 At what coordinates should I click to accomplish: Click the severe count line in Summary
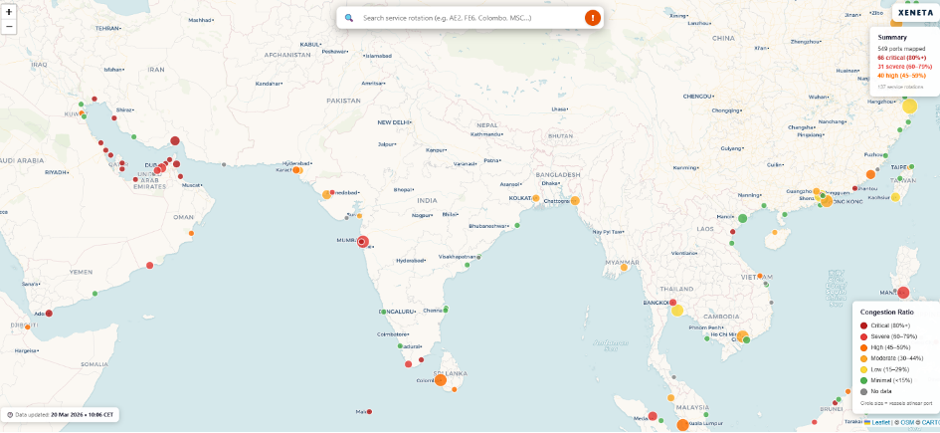pos(904,67)
